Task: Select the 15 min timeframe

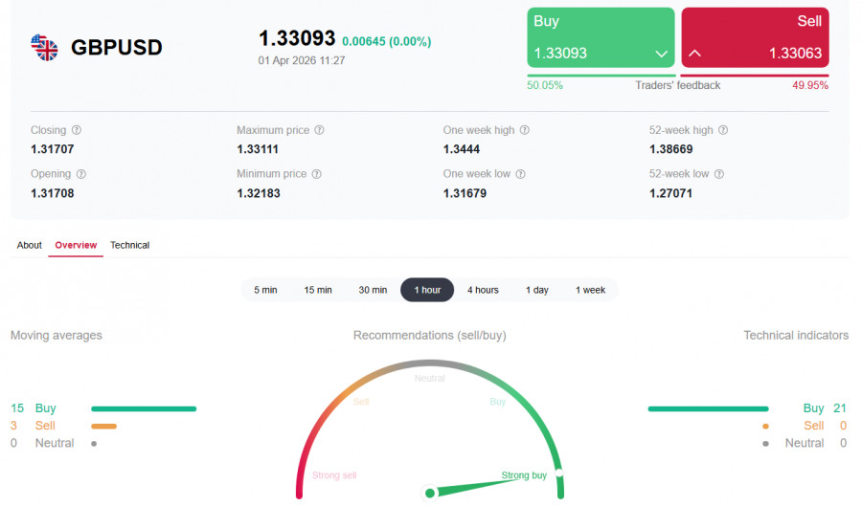Action: 318,290
